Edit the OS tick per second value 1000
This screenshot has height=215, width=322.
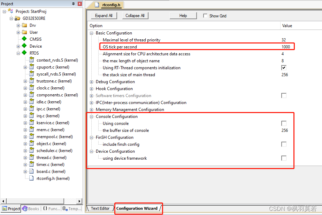286,47
